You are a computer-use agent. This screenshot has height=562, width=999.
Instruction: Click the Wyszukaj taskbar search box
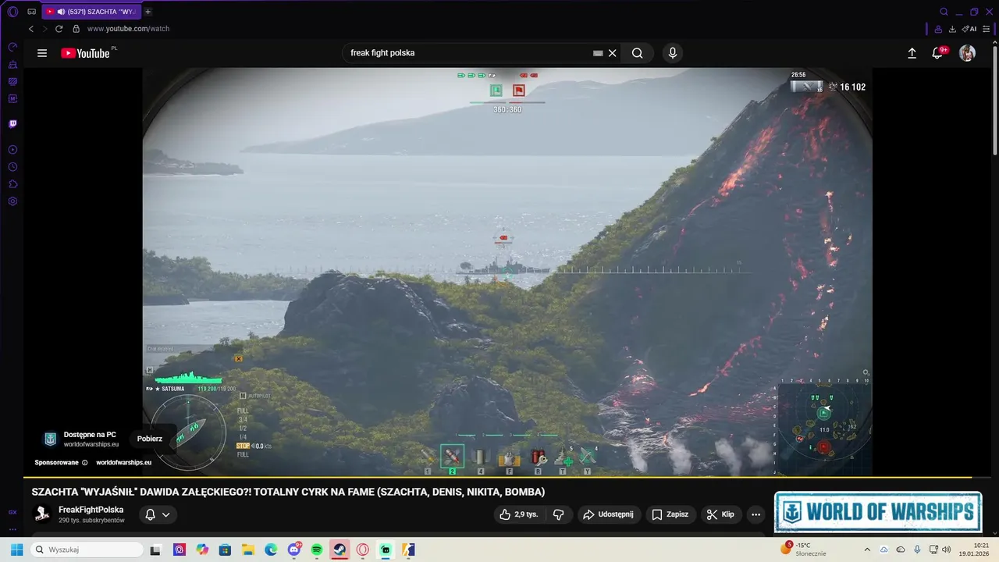[x=87, y=550]
